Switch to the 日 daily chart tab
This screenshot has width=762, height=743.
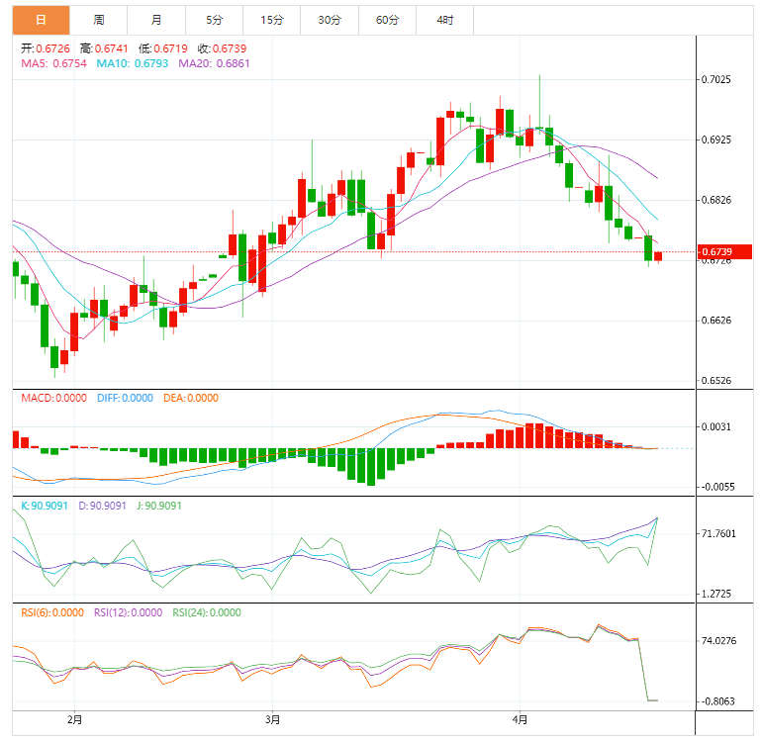[x=41, y=20]
